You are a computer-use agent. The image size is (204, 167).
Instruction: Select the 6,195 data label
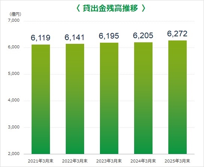point(109,36)
